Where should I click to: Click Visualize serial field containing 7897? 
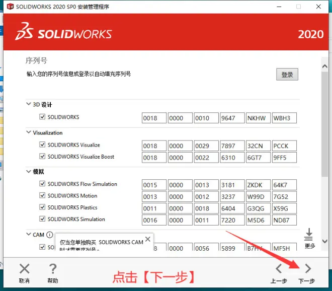point(232,146)
